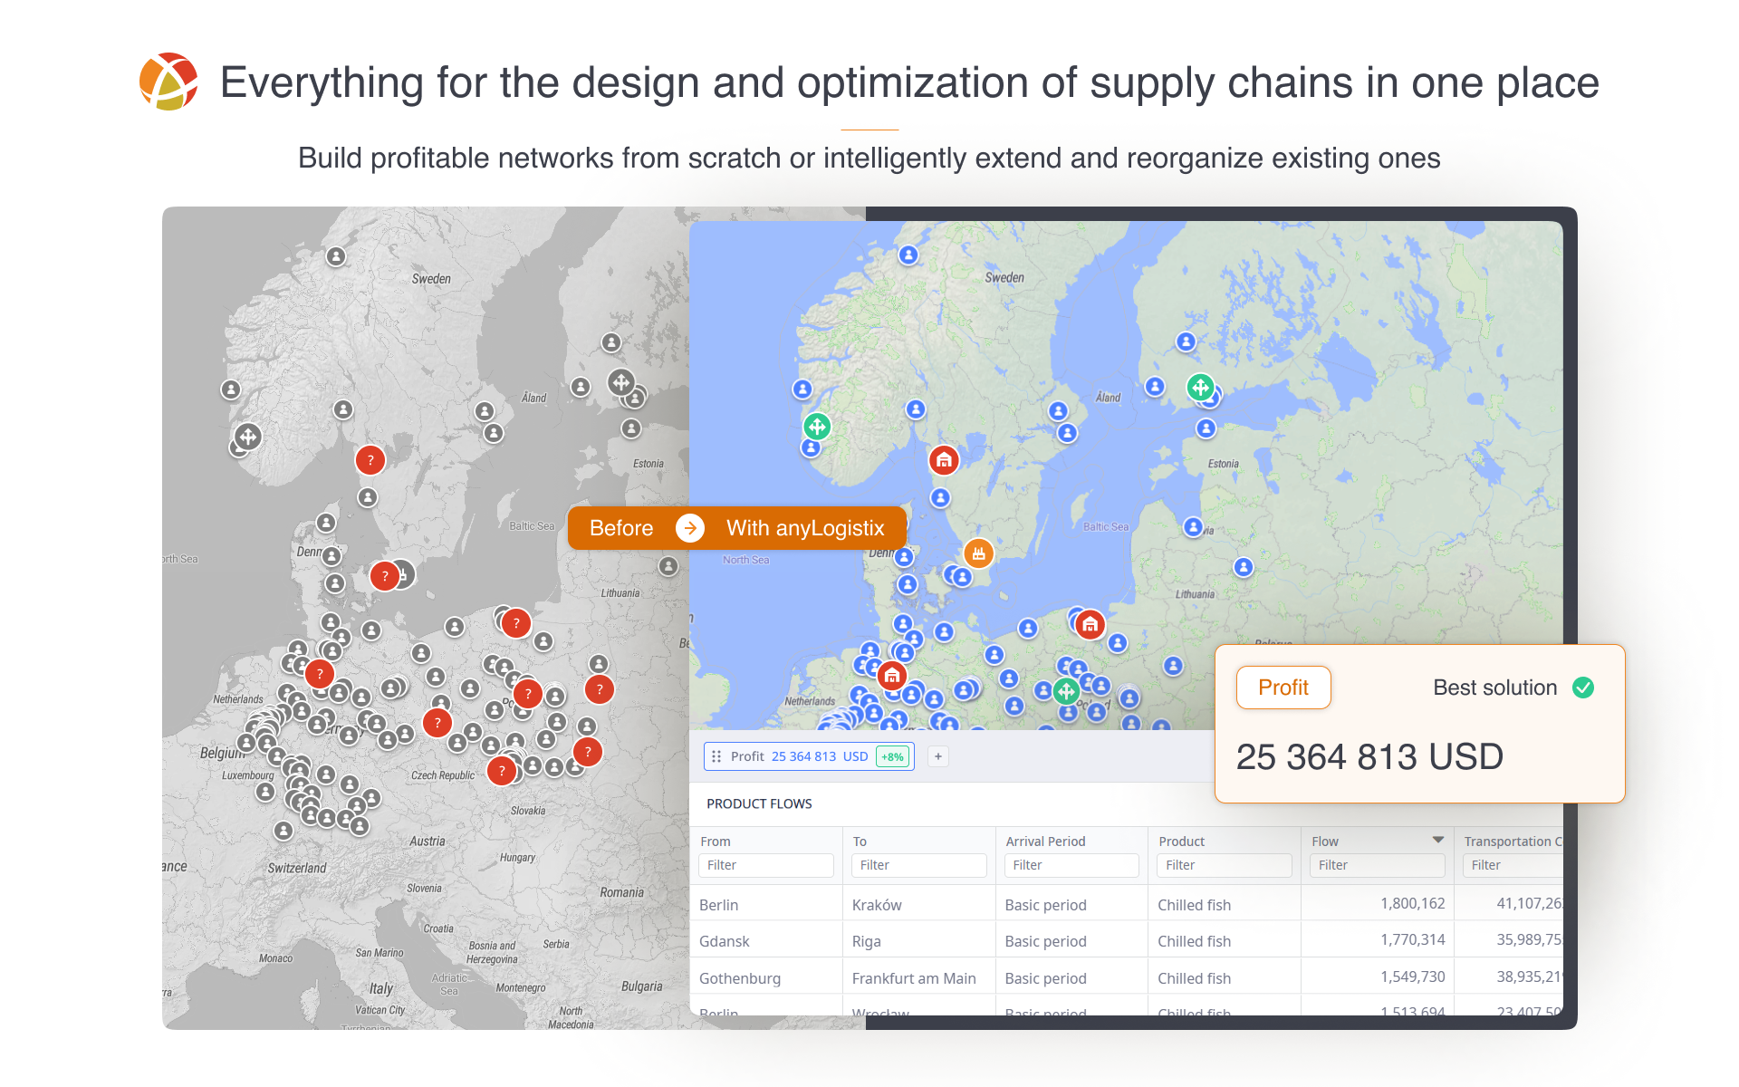Image resolution: width=1739 pixels, height=1087 pixels.
Task: Click the red warehouse marker near Netherlands
Action: 892,676
